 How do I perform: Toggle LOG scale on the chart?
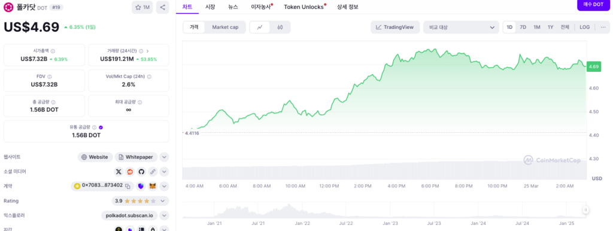585,28
